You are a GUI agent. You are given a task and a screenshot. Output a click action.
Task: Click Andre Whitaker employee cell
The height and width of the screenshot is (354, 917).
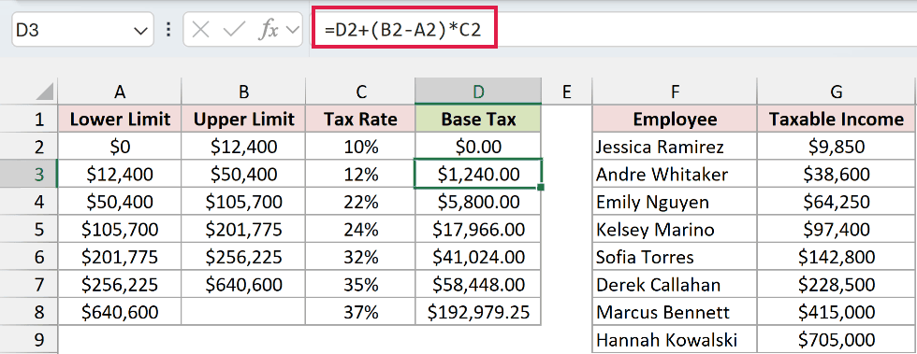point(675,174)
